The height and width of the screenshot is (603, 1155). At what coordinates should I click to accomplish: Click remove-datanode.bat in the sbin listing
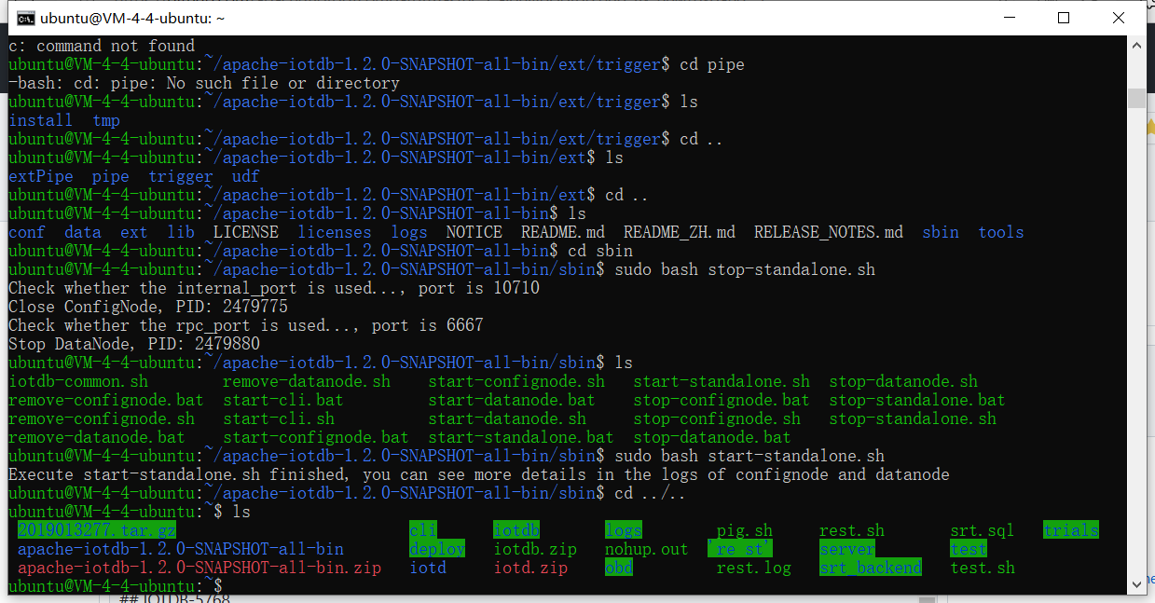point(97,437)
